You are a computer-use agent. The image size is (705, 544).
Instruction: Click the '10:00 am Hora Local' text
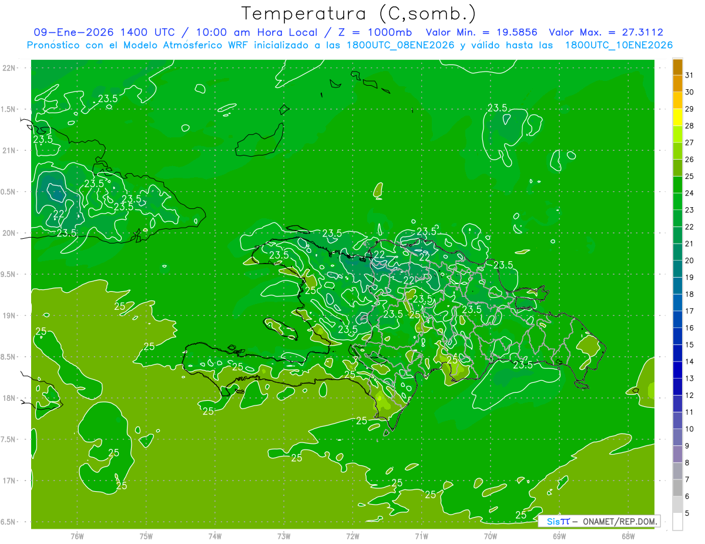257,32
